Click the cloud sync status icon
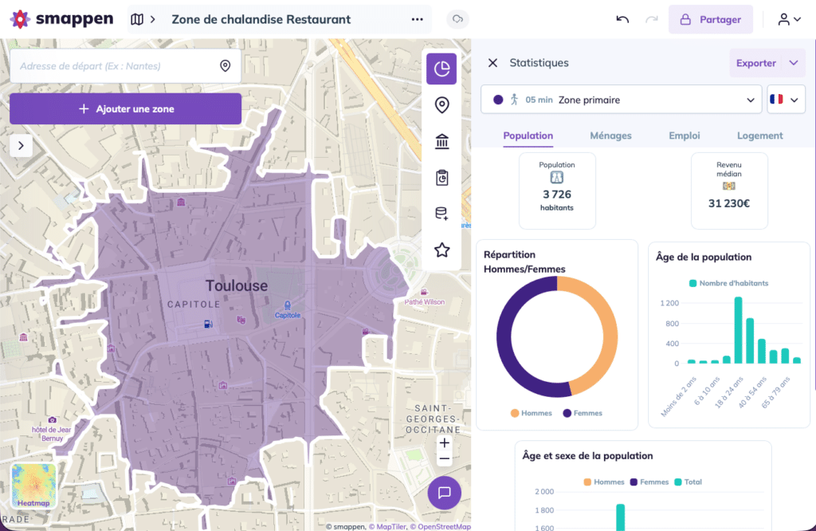Image resolution: width=816 pixels, height=531 pixels. tap(457, 19)
